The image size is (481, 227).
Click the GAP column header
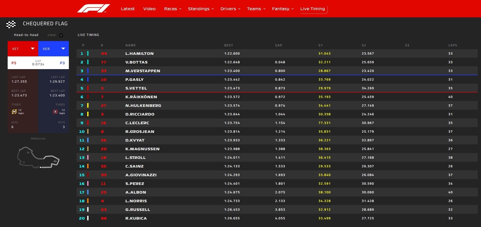click(x=279, y=45)
